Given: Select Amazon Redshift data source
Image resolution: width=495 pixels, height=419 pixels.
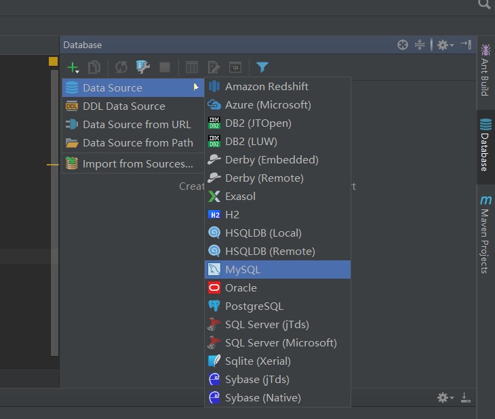Looking at the screenshot, I should [x=277, y=87].
